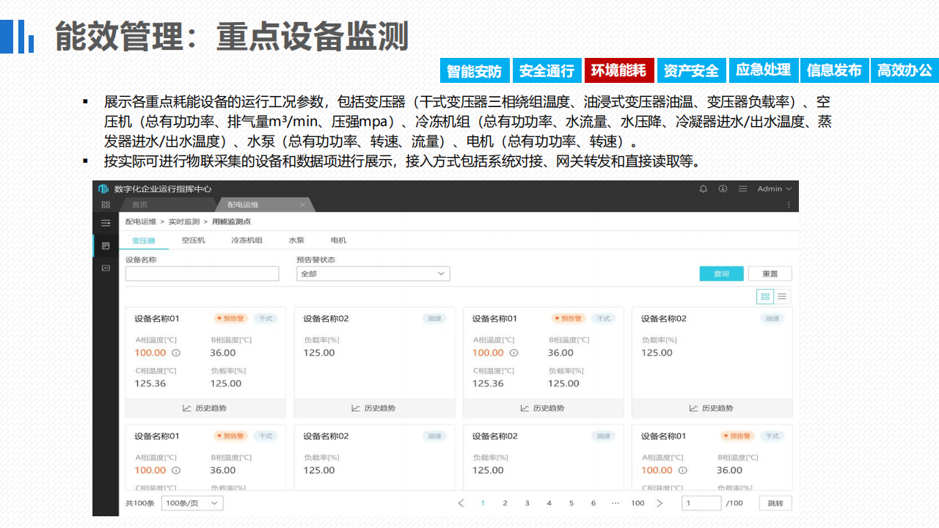Switch to the 首页 tab
Image resolution: width=939 pixels, height=528 pixels.
(x=139, y=205)
